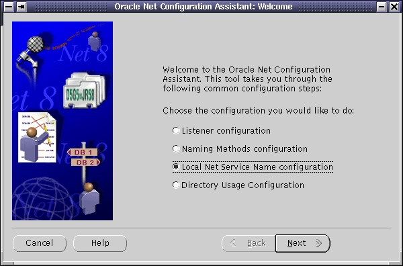Click the D5G5 JR58 folder cards graphic
This screenshot has height=266, width=403.
point(85,91)
